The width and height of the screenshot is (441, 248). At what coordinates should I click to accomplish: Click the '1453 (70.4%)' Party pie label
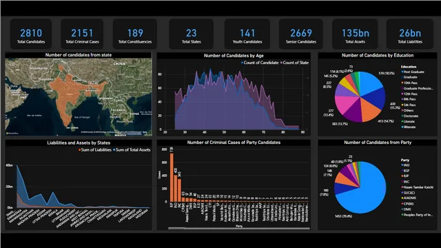click(x=343, y=216)
